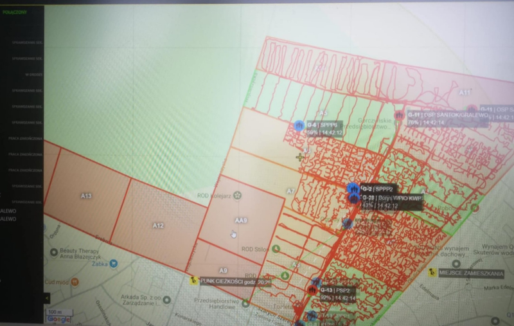Click the blue G-6 SPPP6 team marker

point(299,125)
